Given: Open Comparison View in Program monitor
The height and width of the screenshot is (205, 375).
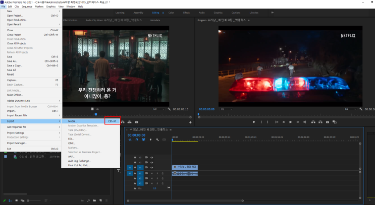Looking at the screenshot, I should pyautogui.click(x=335, y=122).
